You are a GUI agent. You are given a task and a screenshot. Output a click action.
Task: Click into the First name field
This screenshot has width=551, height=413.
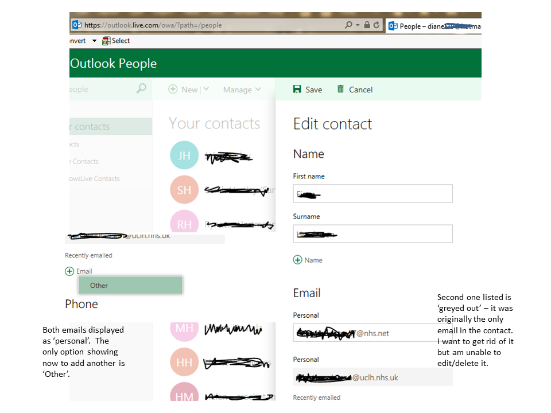point(373,193)
